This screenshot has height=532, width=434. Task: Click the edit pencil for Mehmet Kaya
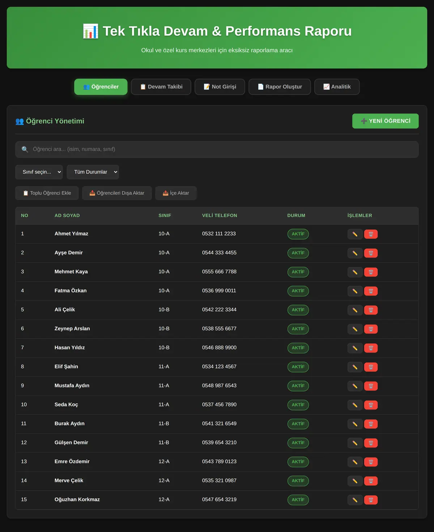355,272
